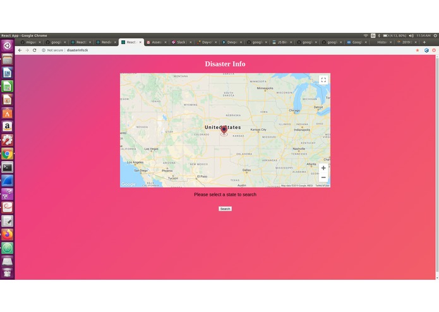439x312 pixels.
Task: Switch to the History tab
Action: (382, 42)
